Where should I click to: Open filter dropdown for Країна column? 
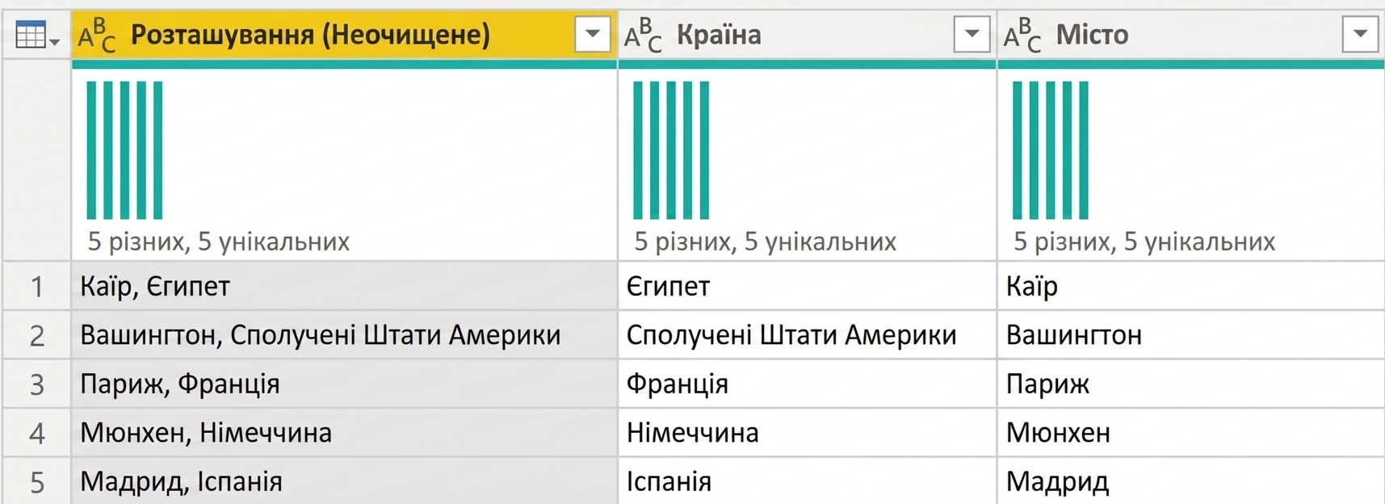click(972, 35)
